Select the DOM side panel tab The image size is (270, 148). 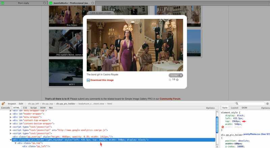click(x=244, y=108)
